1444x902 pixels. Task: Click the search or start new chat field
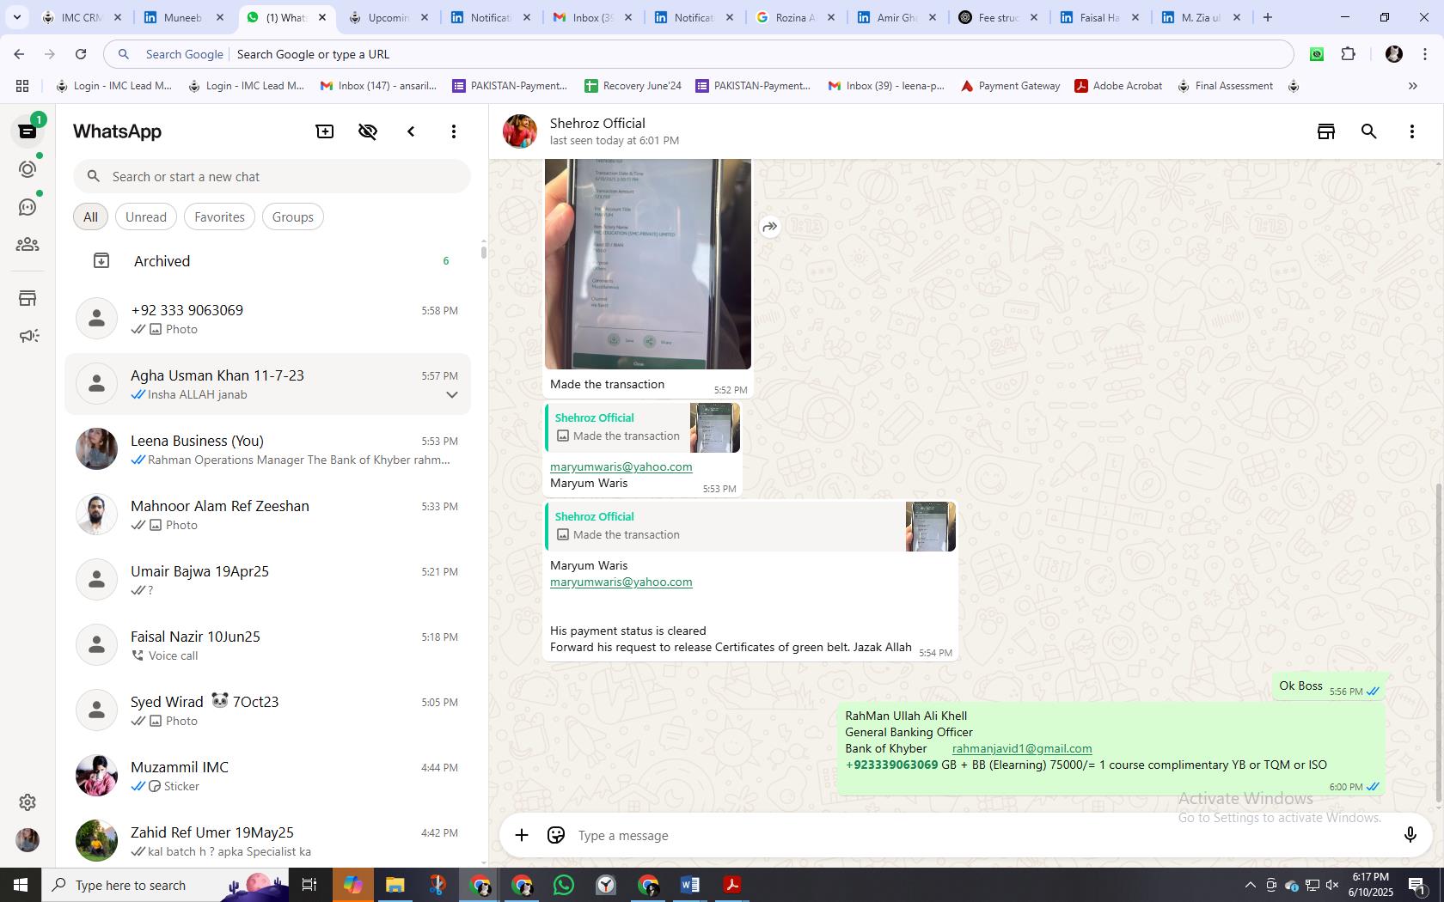pyautogui.click(x=272, y=176)
